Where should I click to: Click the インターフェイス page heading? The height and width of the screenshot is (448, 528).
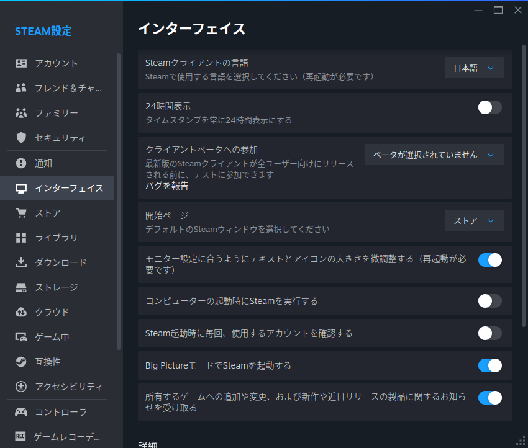(191, 29)
